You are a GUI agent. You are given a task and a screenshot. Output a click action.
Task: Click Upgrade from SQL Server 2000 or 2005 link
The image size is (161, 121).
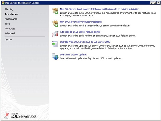[85, 42]
